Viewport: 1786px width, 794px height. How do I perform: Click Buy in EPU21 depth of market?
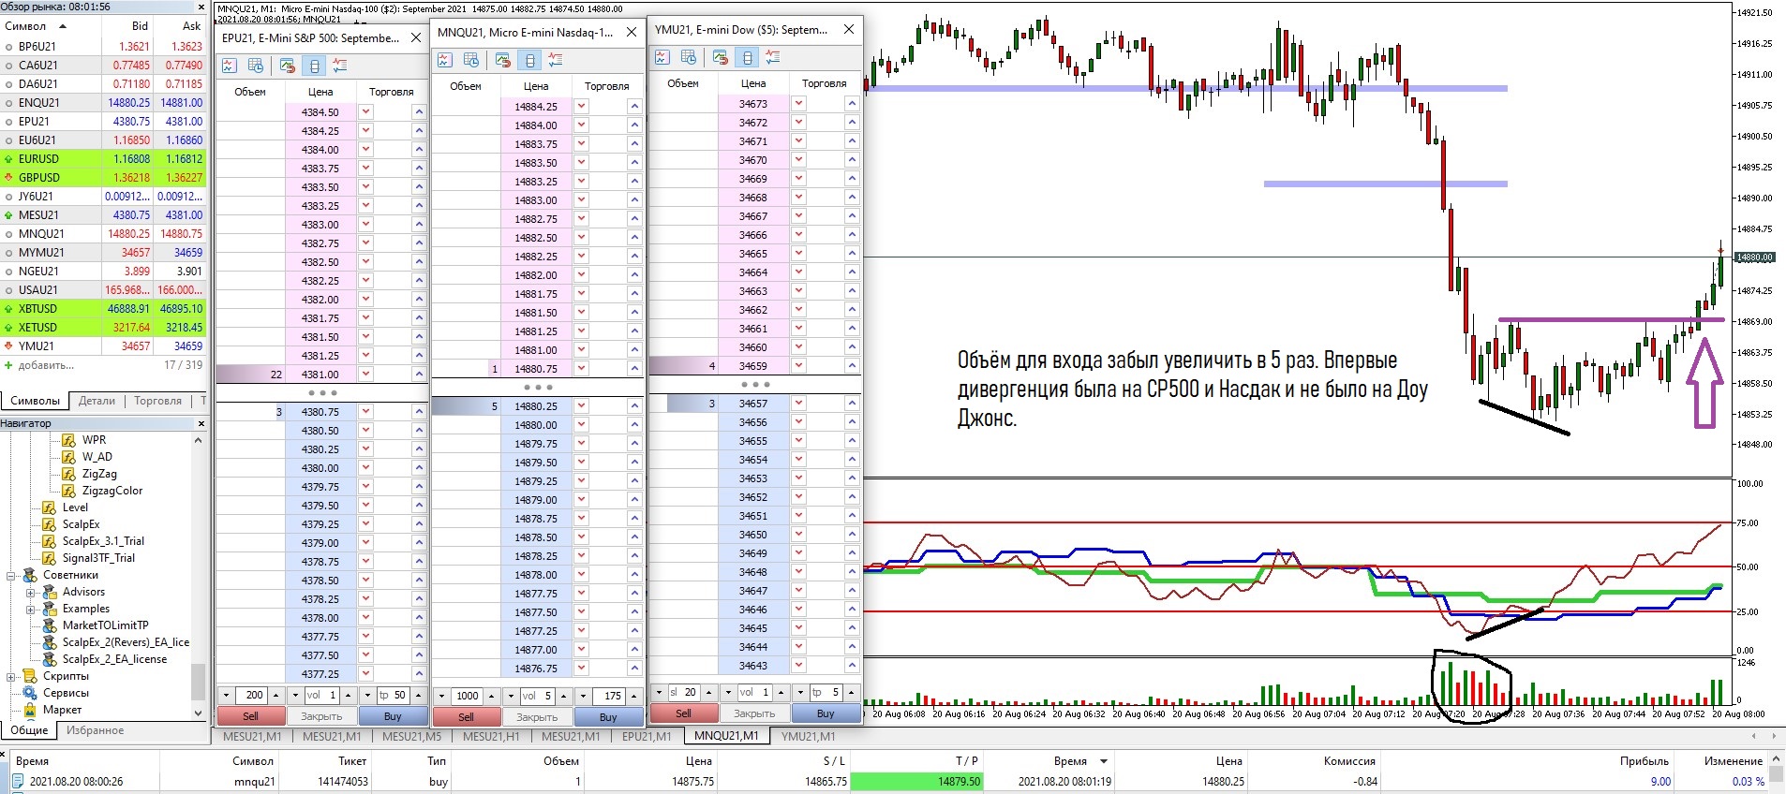pyautogui.click(x=393, y=716)
